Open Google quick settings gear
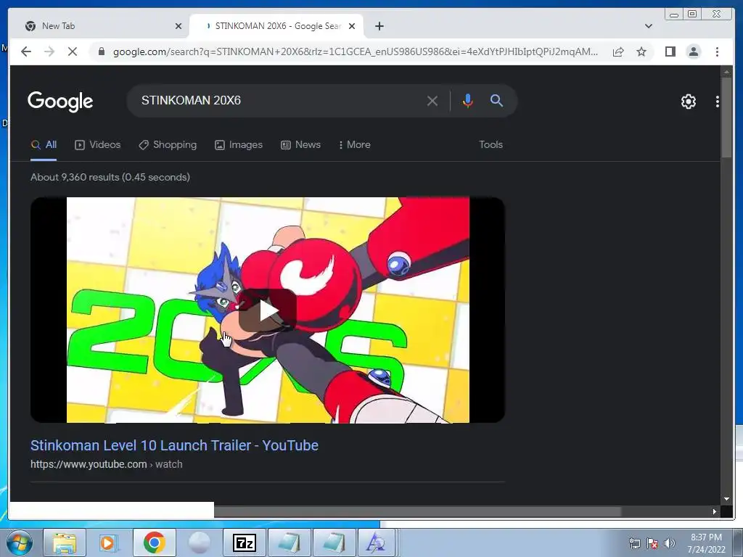 pos(688,102)
